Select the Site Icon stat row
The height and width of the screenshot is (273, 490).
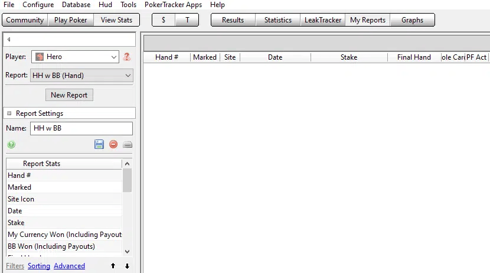click(64, 199)
